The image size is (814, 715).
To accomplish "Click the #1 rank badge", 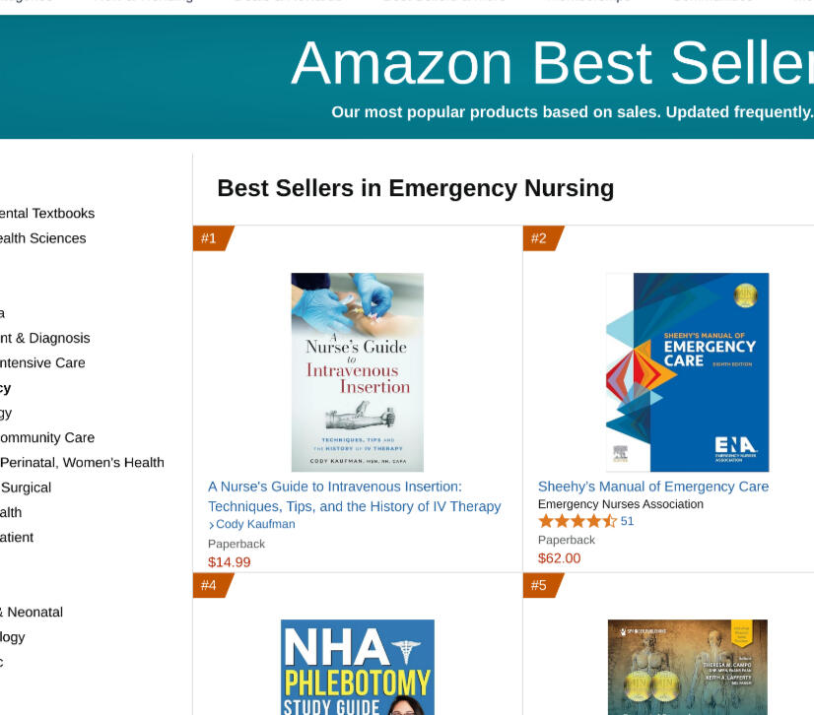I will click(x=211, y=238).
